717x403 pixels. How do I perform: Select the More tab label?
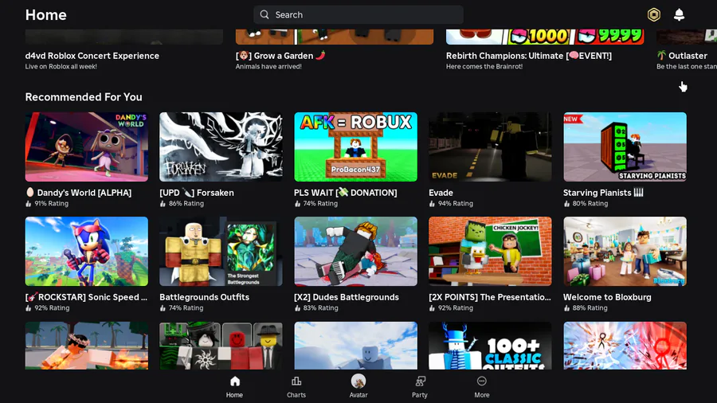point(481,395)
